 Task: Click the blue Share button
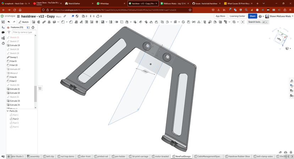tap(252, 16)
